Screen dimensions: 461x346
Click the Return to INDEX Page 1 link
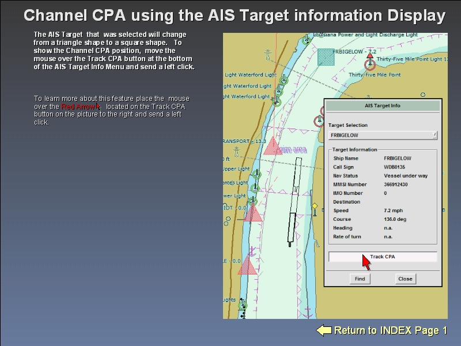pyautogui.click(x=391, y=330)
